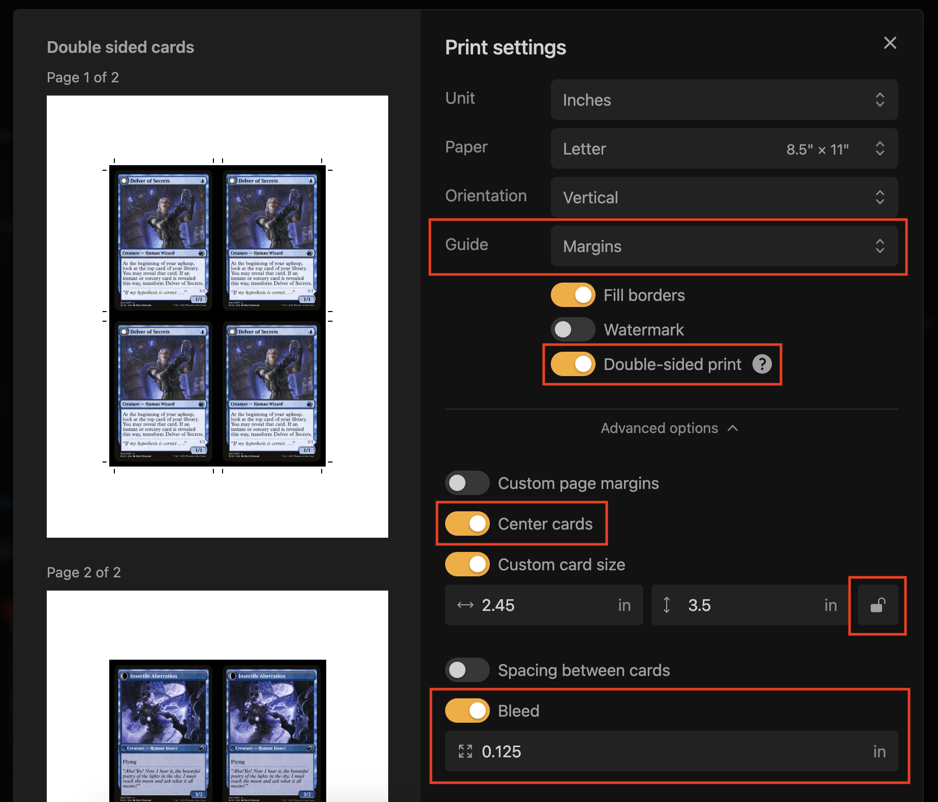This screenshot has height=802, width=938.
Task: Click the aspect ratio unlock icon
Action: click(878, 605)
